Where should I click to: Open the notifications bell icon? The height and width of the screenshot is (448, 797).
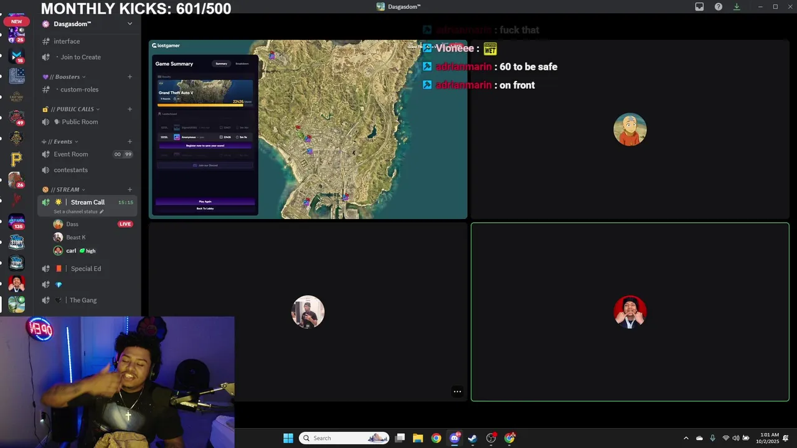point(786,438)
